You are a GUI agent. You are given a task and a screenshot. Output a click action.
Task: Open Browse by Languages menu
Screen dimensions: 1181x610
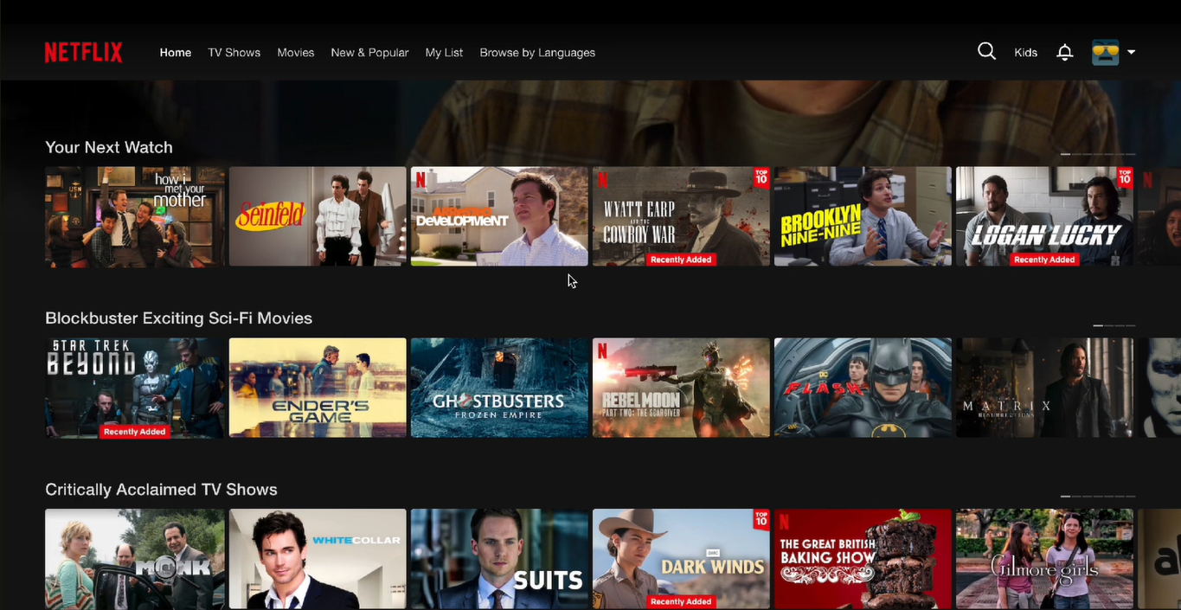(537, 52)
